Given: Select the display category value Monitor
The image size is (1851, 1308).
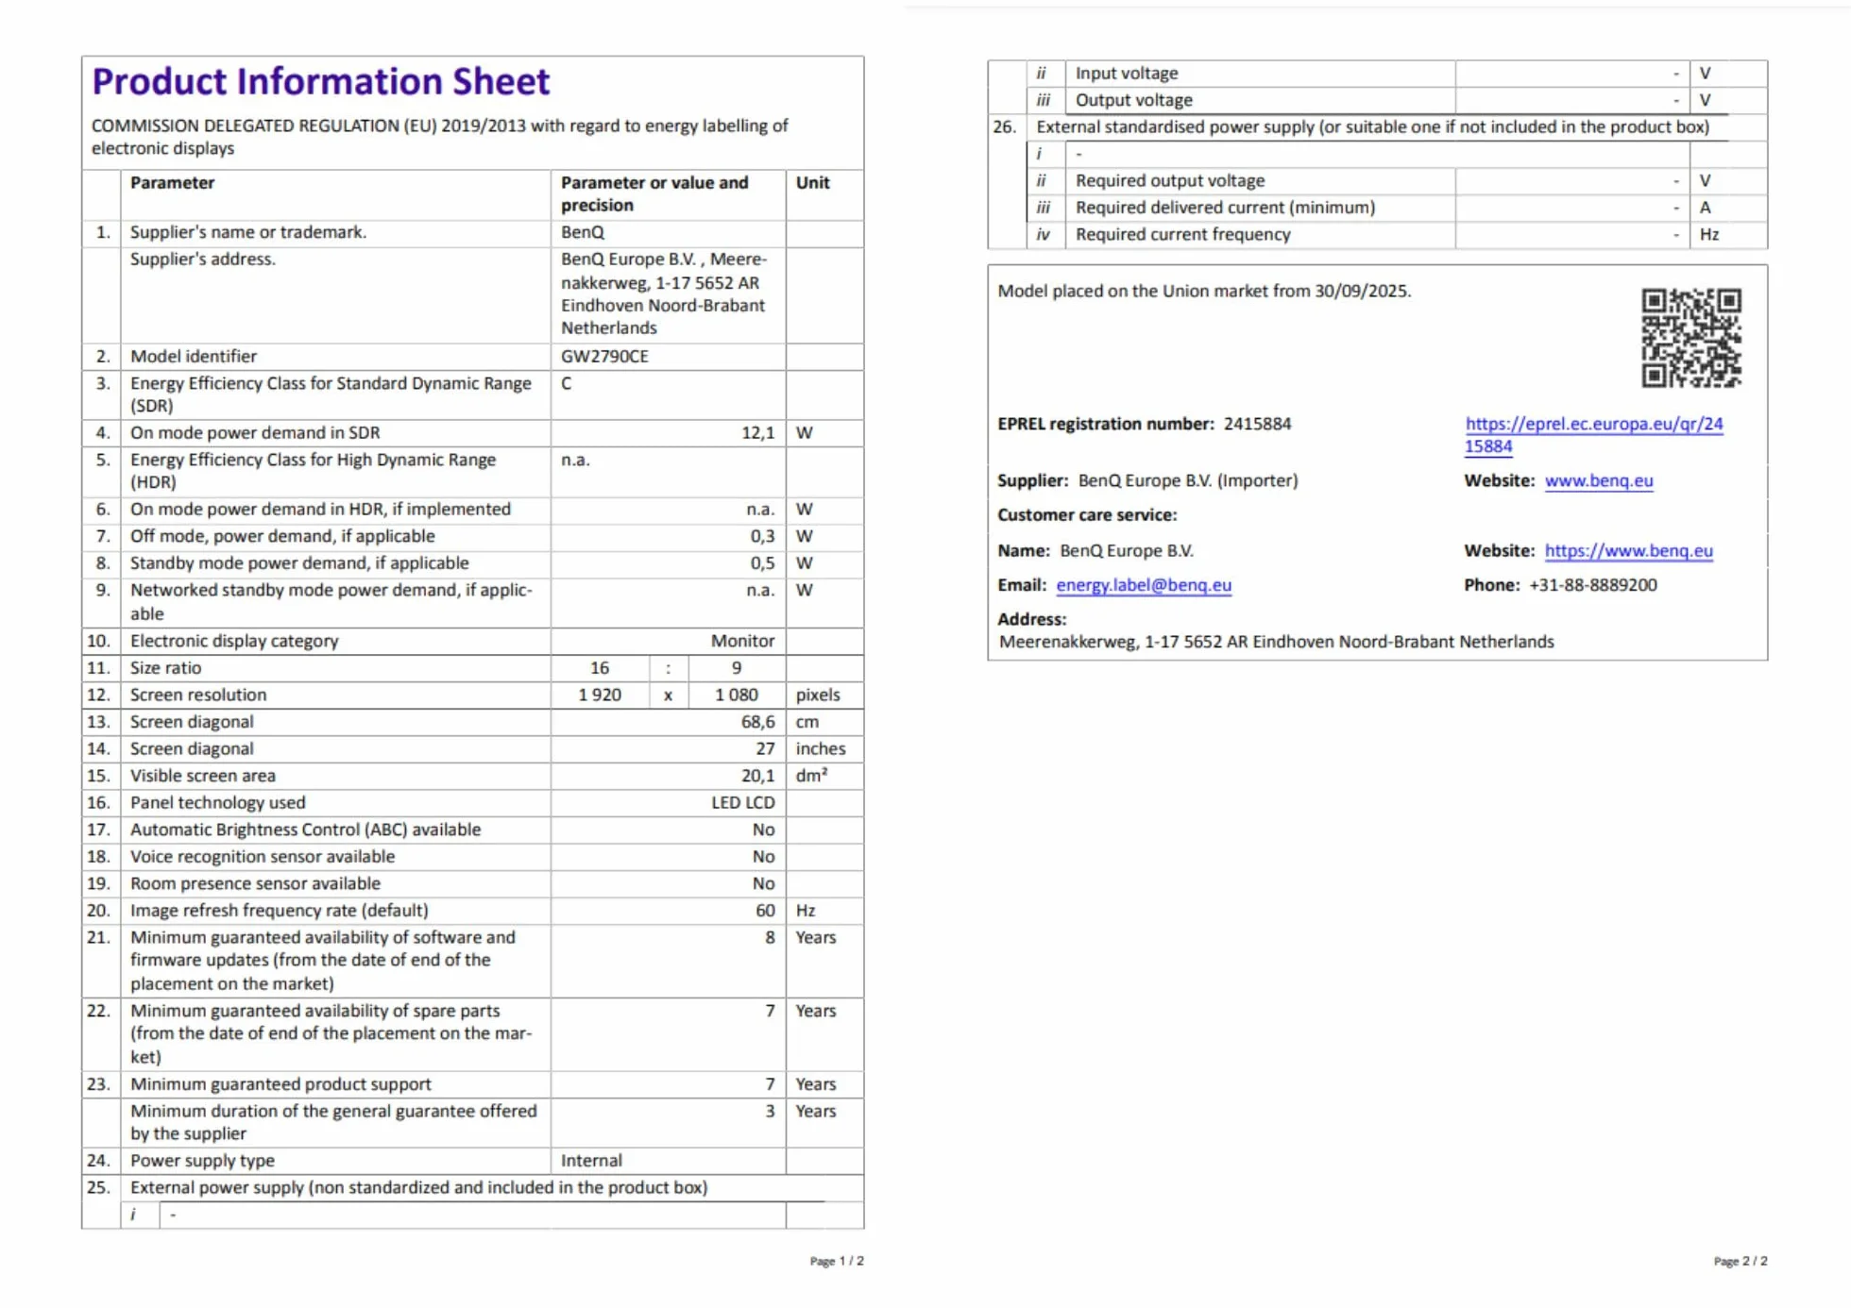Looking at the screenshot, I should click(742, 641).
